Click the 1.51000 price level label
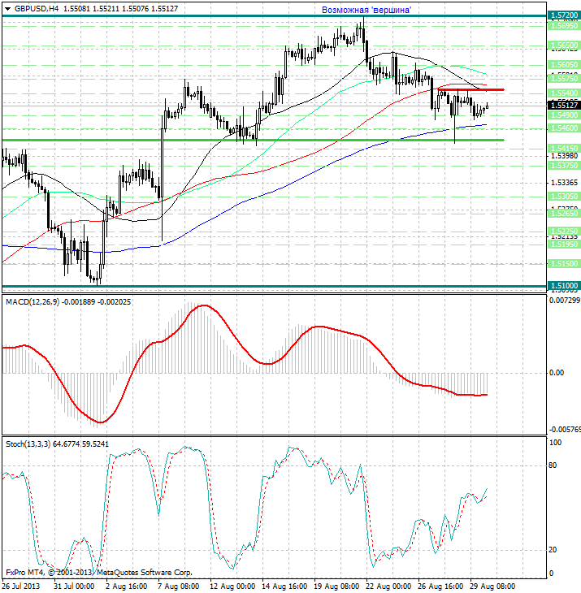 click(x=564, y=285)
